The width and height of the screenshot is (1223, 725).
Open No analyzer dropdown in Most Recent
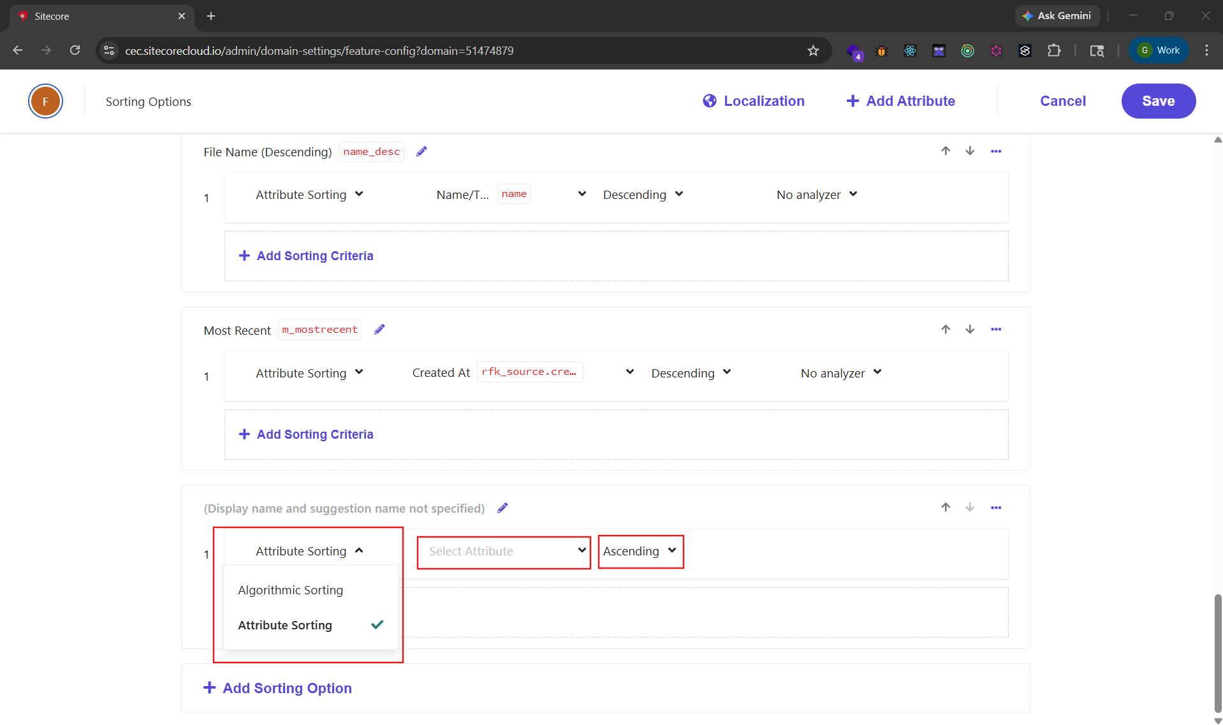[x=840, y=373]
